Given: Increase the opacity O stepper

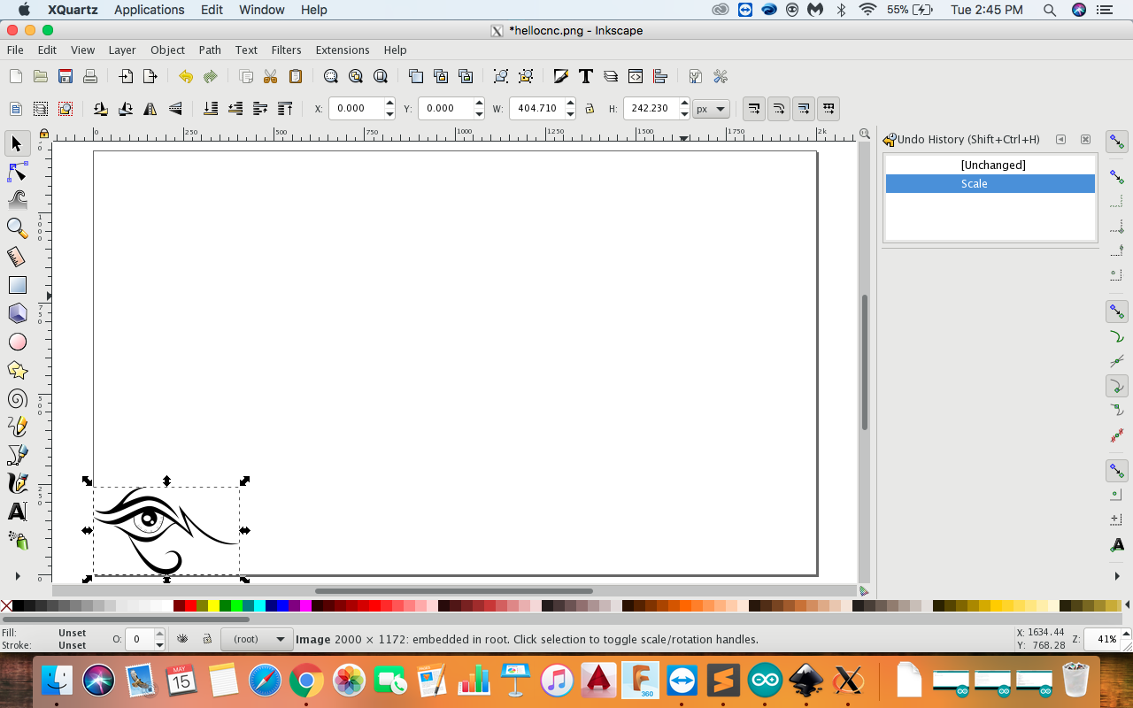Looking at the screenshot, I should [x=159, y=634].
